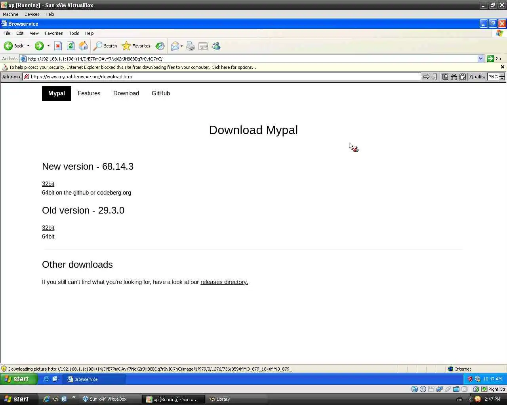Viewport: 507px width, 405px height.
Task: Click the Internet zone in IE status bar
Action: tap(459, 369)
